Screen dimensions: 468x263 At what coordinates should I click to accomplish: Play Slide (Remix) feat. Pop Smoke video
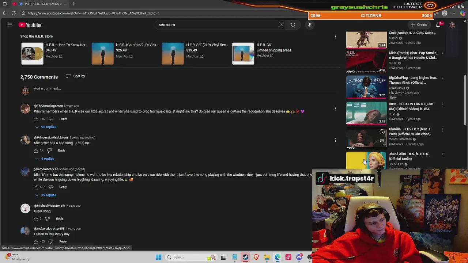366,62
